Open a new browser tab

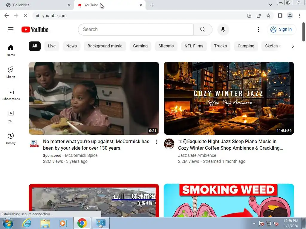152,5
